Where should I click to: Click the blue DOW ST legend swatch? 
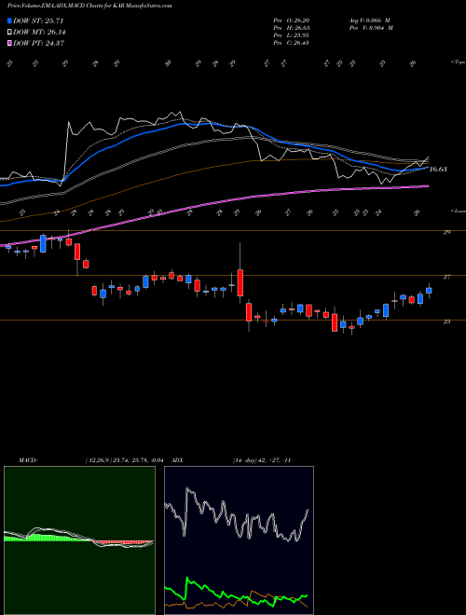[10, 20]
